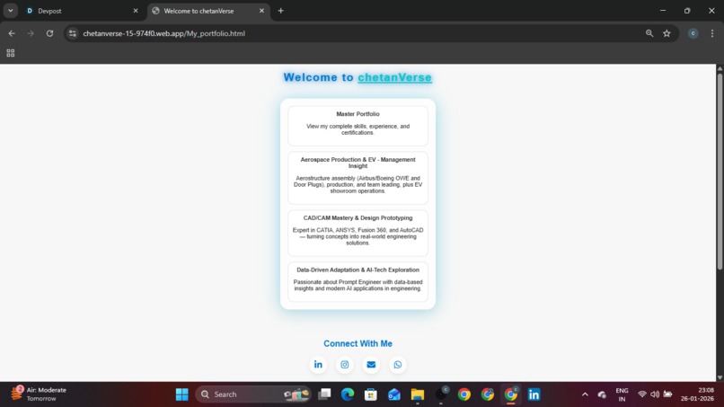Screen dimensions: 724x407
Task: Reload the chetanVerse page
Action: point(50,33)
